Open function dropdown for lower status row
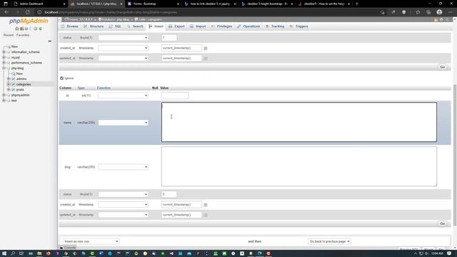457x257 pixels. pyautogui.click(x=123, y=194)
